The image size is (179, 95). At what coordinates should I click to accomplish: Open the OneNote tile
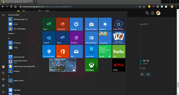pyautogui.click(x=76, y=38)
